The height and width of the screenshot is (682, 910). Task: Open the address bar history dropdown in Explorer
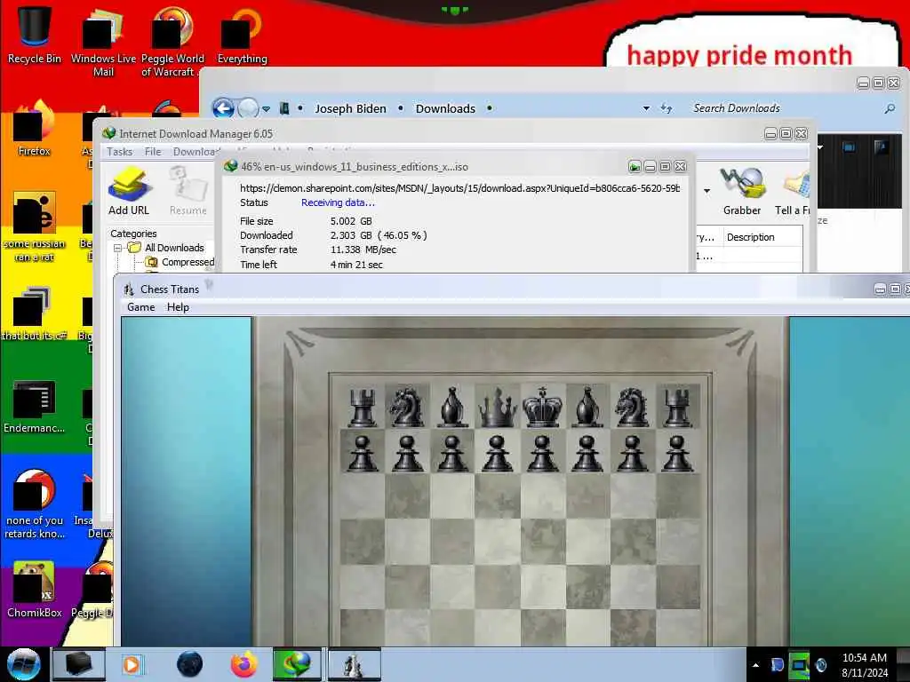tap(646, 108)
